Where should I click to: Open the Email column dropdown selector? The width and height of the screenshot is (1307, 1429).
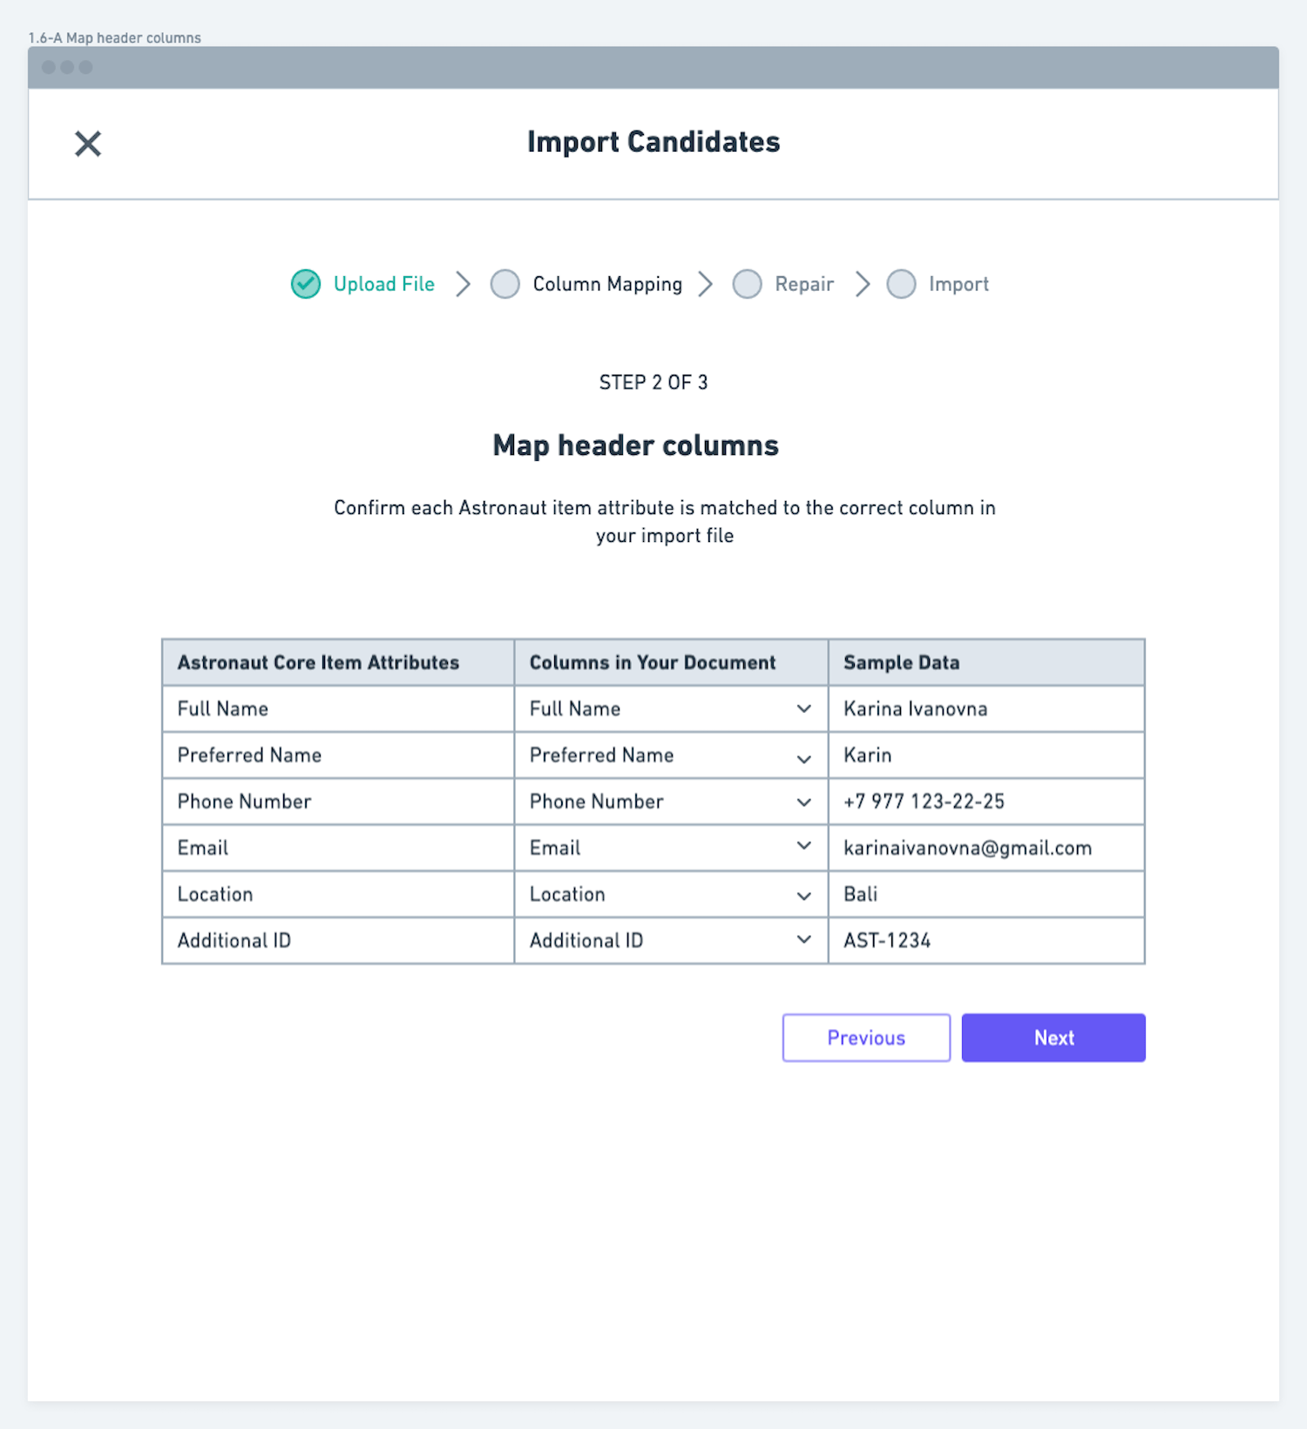(802, 847)
